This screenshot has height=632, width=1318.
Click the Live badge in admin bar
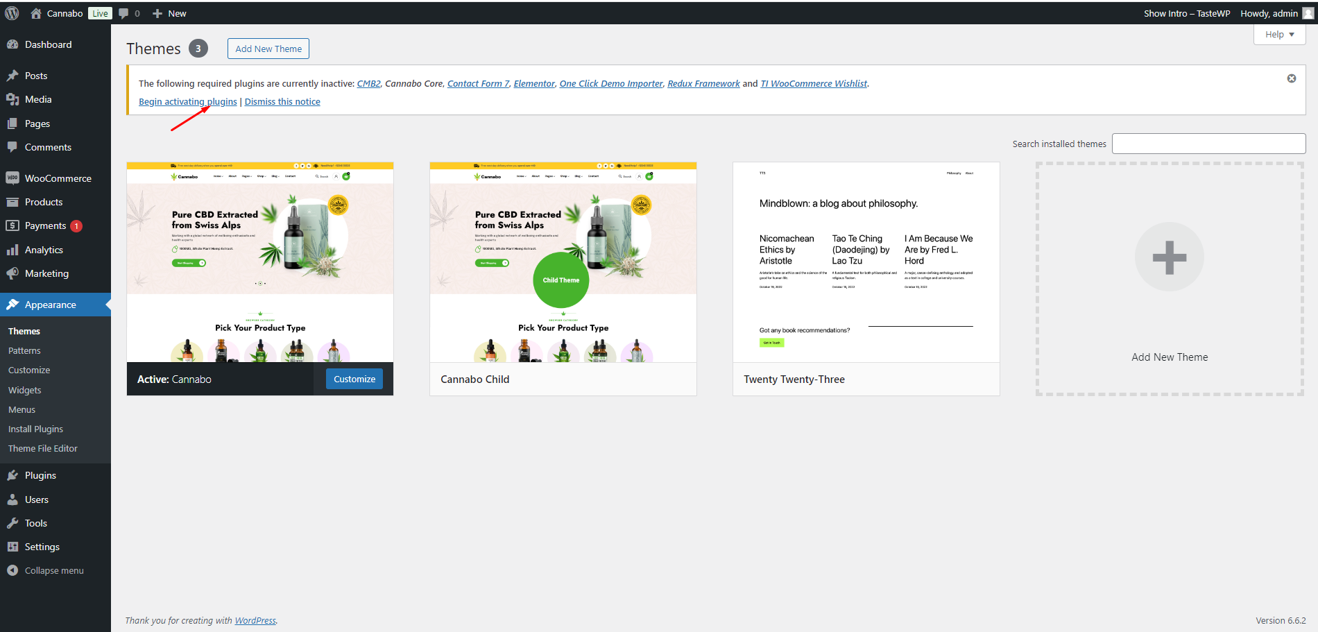pos(101,13)
